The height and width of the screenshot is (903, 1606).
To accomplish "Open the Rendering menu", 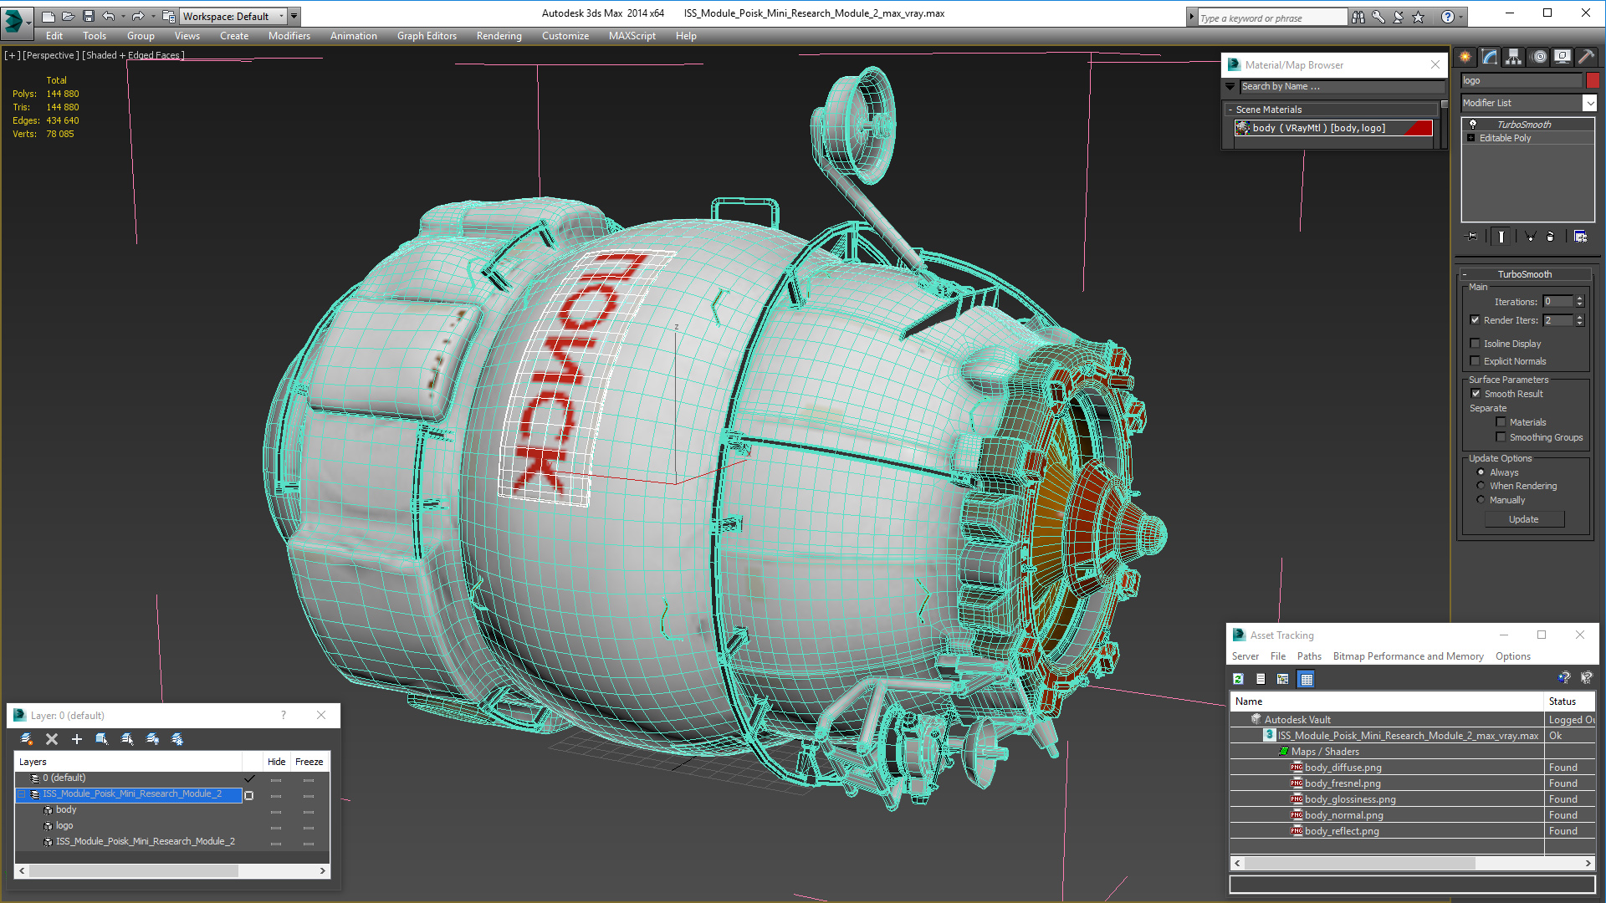I will (x=499, y=36).
